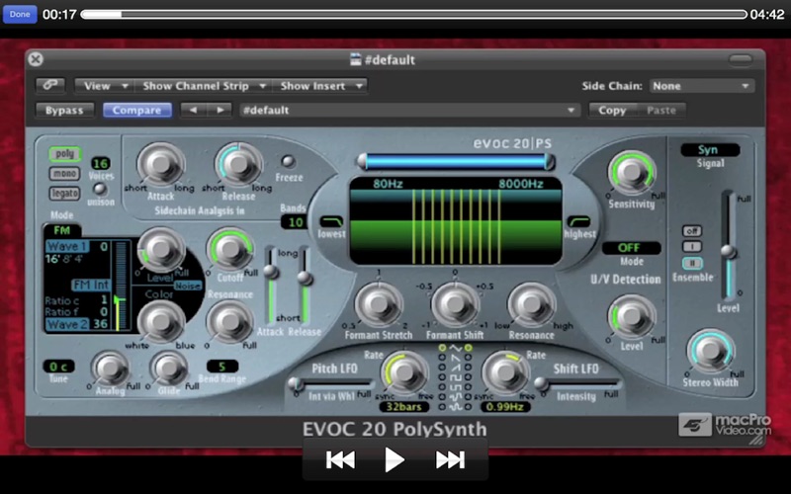Select next preset arrow
This screenshot has width=791, height=494.
(x=220, y=110)
